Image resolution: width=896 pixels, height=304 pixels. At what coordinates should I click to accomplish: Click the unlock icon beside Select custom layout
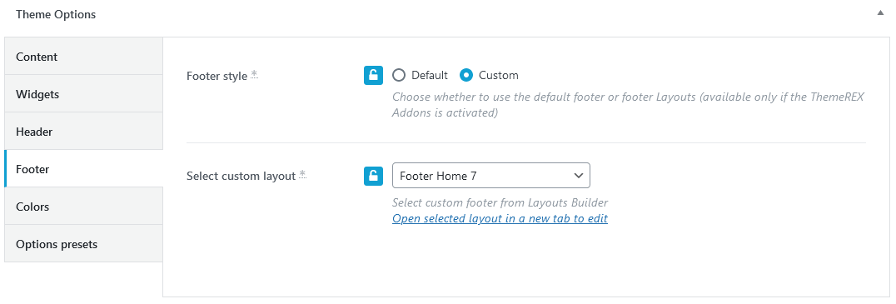pyautogui.click(x=373, y=176)
